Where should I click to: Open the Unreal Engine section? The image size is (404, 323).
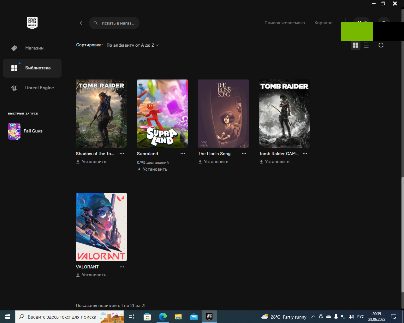click(x=32, y=88)
